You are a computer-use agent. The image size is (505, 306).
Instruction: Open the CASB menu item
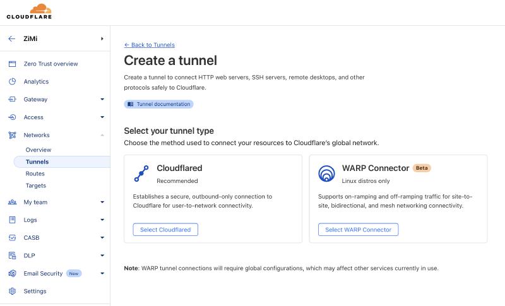coord(31,238)
